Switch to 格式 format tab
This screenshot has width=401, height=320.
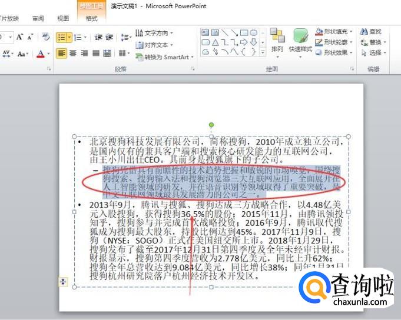click(91, 18)
